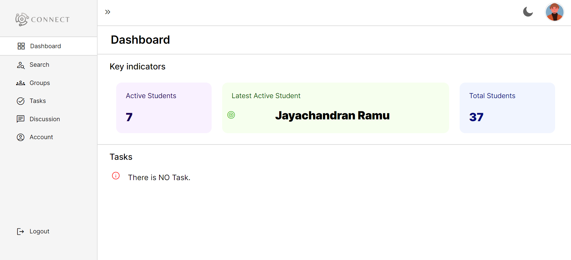Click the Dashboard grid icon
This screenshot has height=260, width=571.
tap(21, 46)
